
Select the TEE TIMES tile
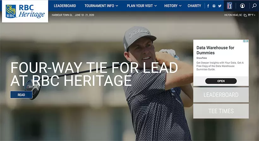[x=221, y=111]
